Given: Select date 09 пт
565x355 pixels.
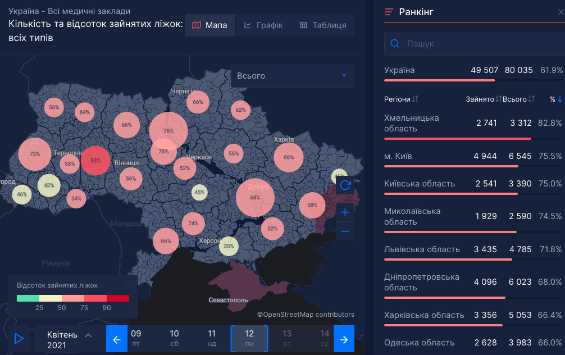Looking at the screenshot, I should pyautogui.click(x=136, y=338).
